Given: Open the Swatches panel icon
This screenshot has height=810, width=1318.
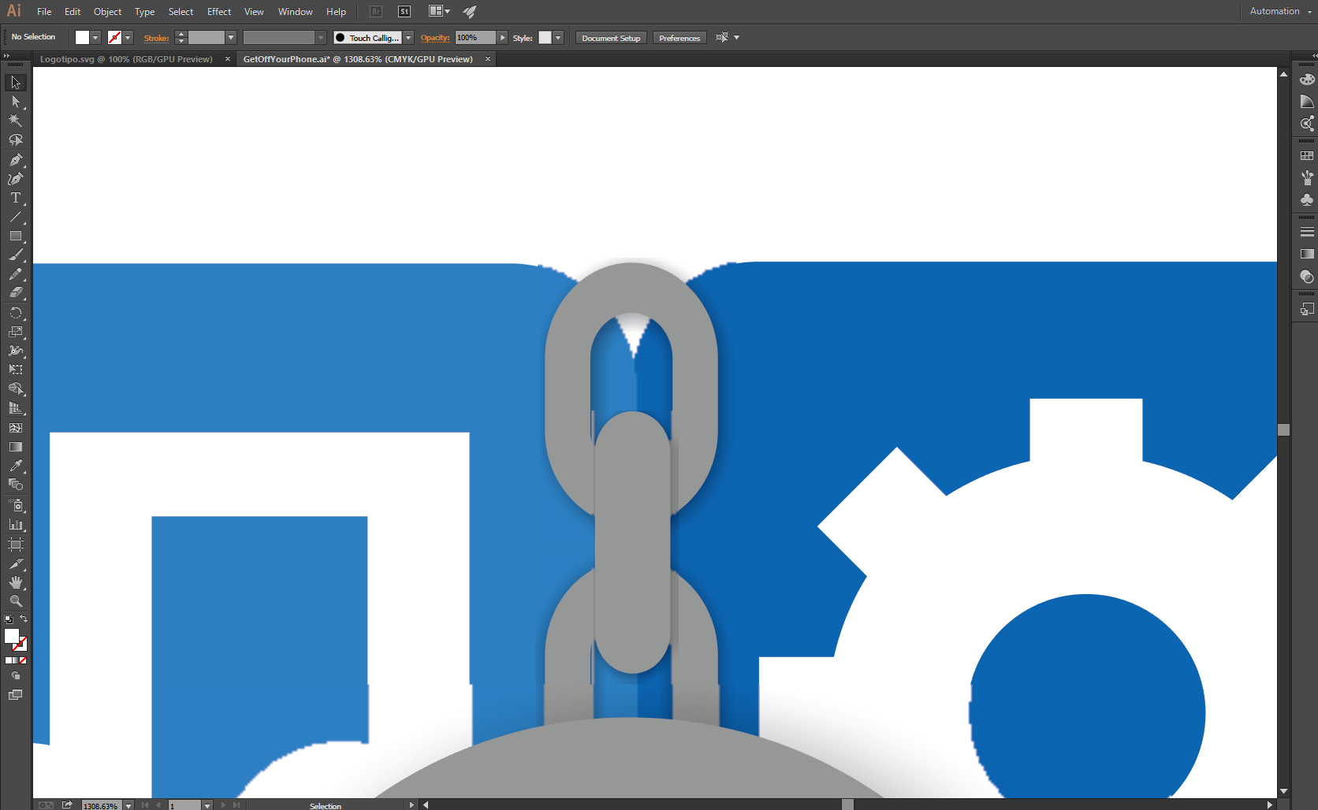Looking at the screenshot, I should point(1307,156).
